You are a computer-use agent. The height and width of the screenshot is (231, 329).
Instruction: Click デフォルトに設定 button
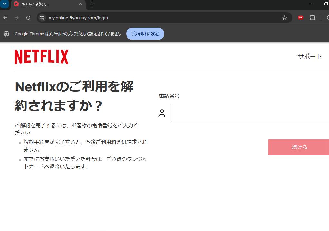point(145,34)
